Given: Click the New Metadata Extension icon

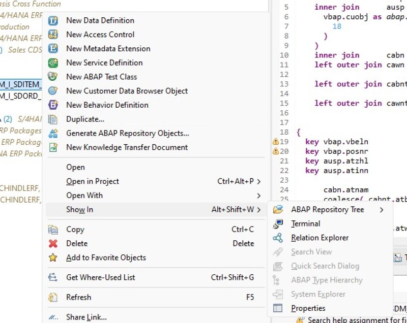Looking at the screenshot, I should (53, 49).
